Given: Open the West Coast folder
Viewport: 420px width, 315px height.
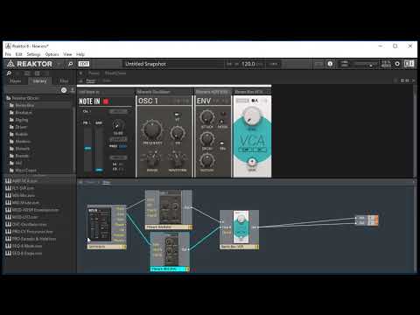Looking at the screenshot, I should 25,171.
